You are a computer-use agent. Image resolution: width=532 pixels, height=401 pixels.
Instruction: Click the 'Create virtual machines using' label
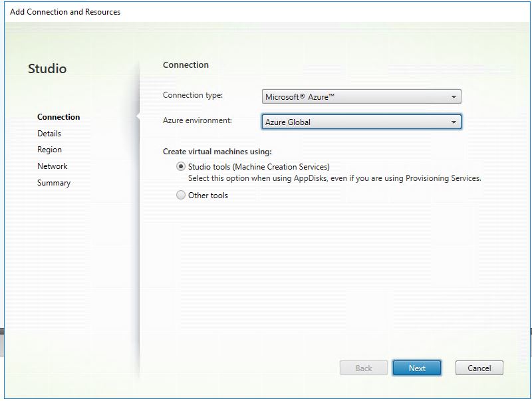(217, 152)
